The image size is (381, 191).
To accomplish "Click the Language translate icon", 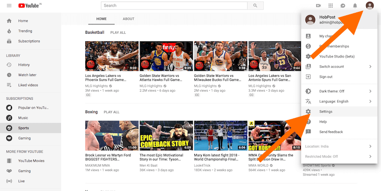I will click(308, 101).
